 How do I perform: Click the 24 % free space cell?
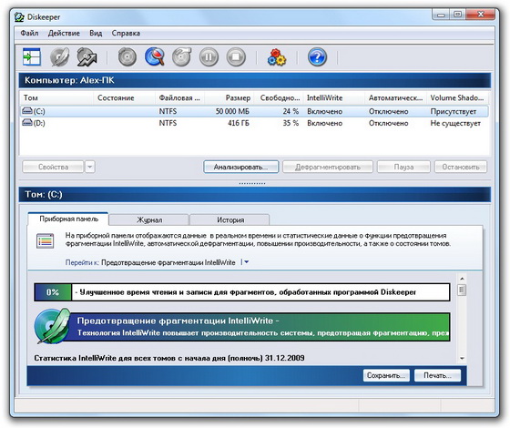(291, 111)
